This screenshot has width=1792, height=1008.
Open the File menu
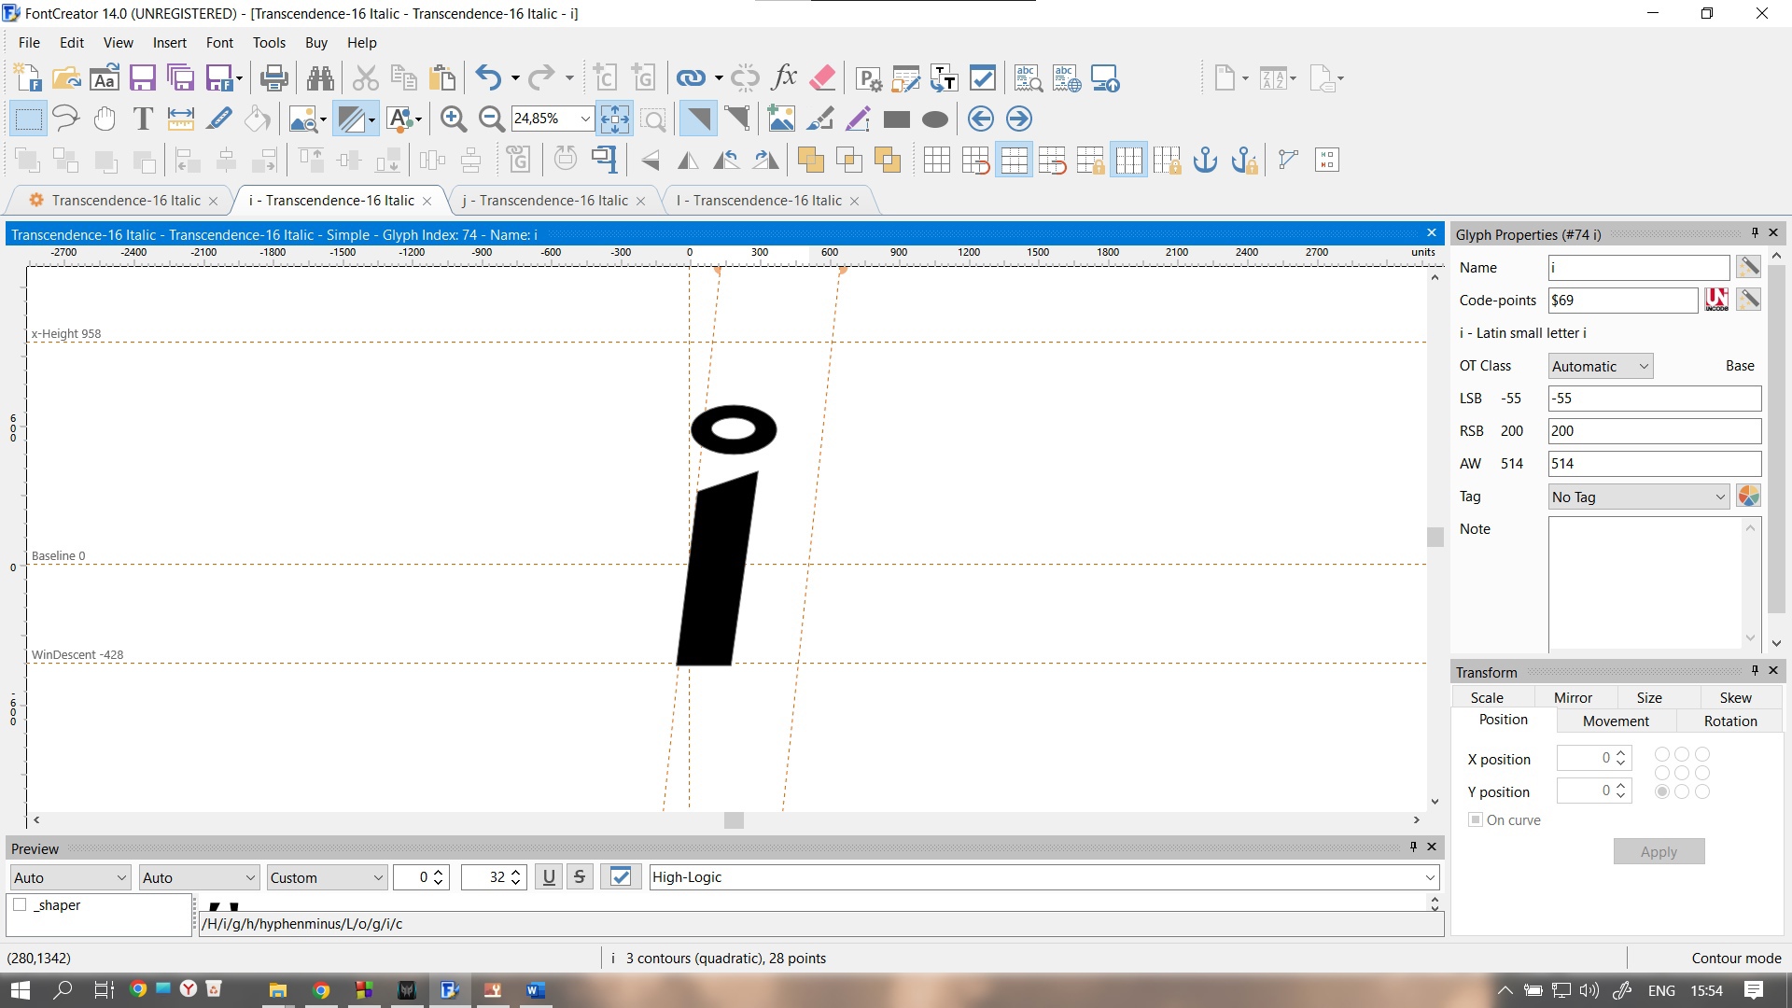click(29, 43)
